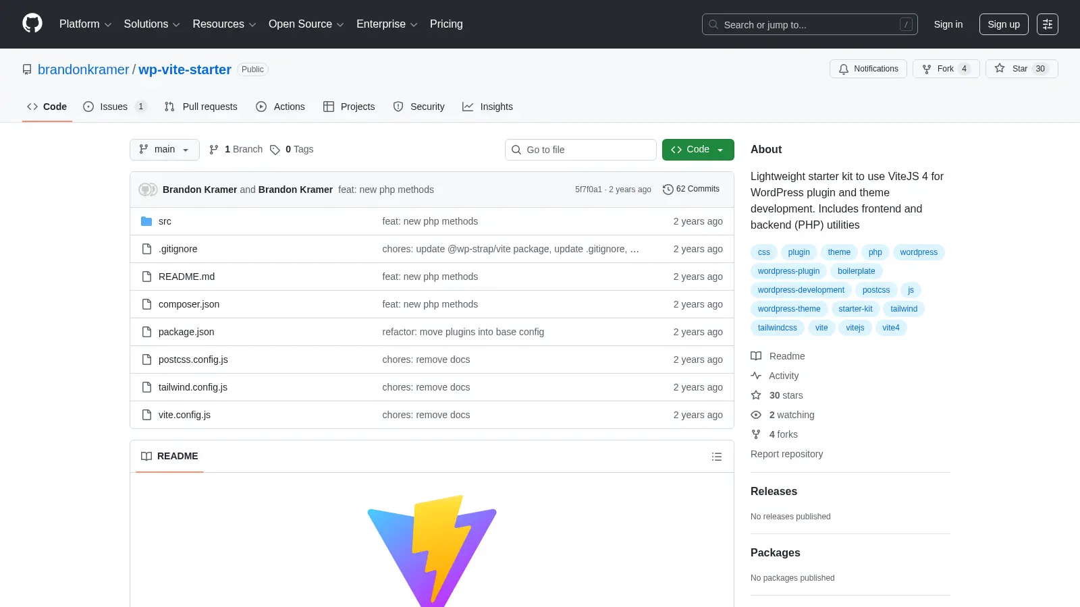Click the pulse icon next to Activity
The width and height of the screenshot is (1080, 607).
tap(756, 376)
